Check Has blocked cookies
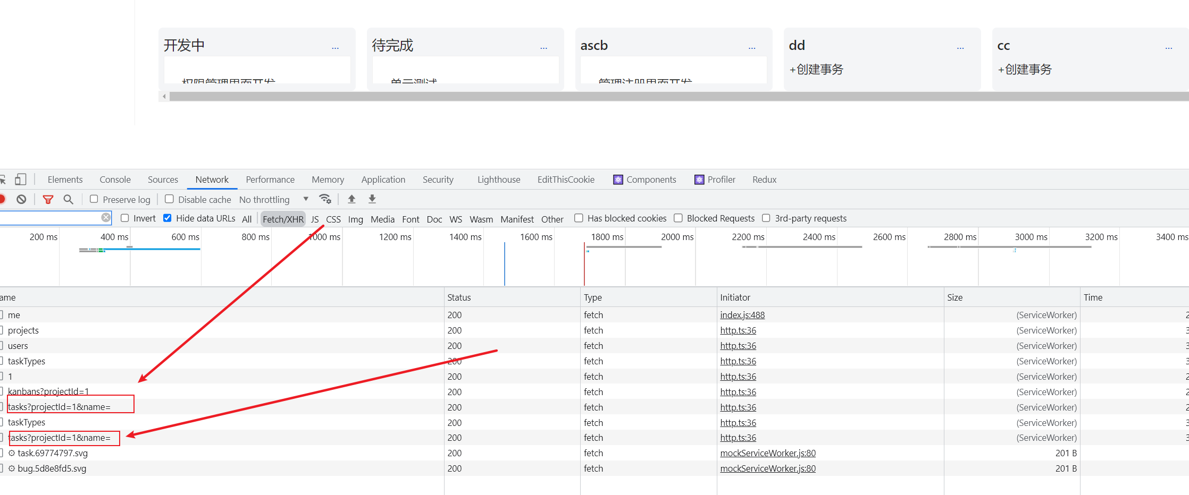The image size is (1189, 495). pos(579,218)
